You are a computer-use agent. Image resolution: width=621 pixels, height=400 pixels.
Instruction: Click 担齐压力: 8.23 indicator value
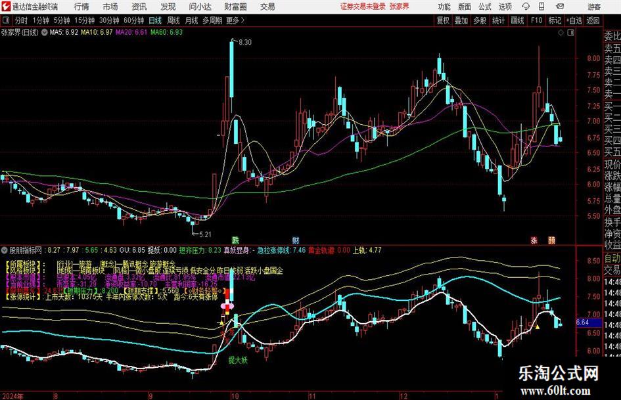point(200,250)
